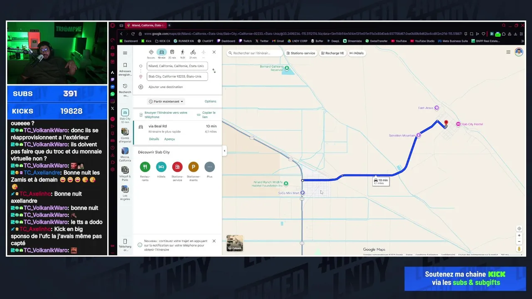Viewport: 532px width, 299px height.
Task: Click the starting point field Niland, California
Action: 177,66
